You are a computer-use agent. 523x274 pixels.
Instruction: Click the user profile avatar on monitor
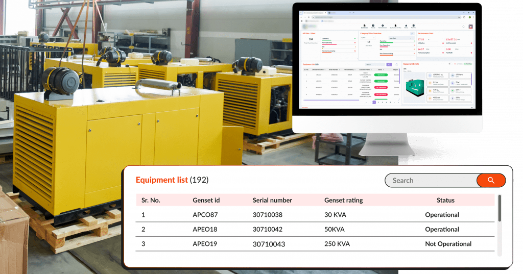(470, 27)
